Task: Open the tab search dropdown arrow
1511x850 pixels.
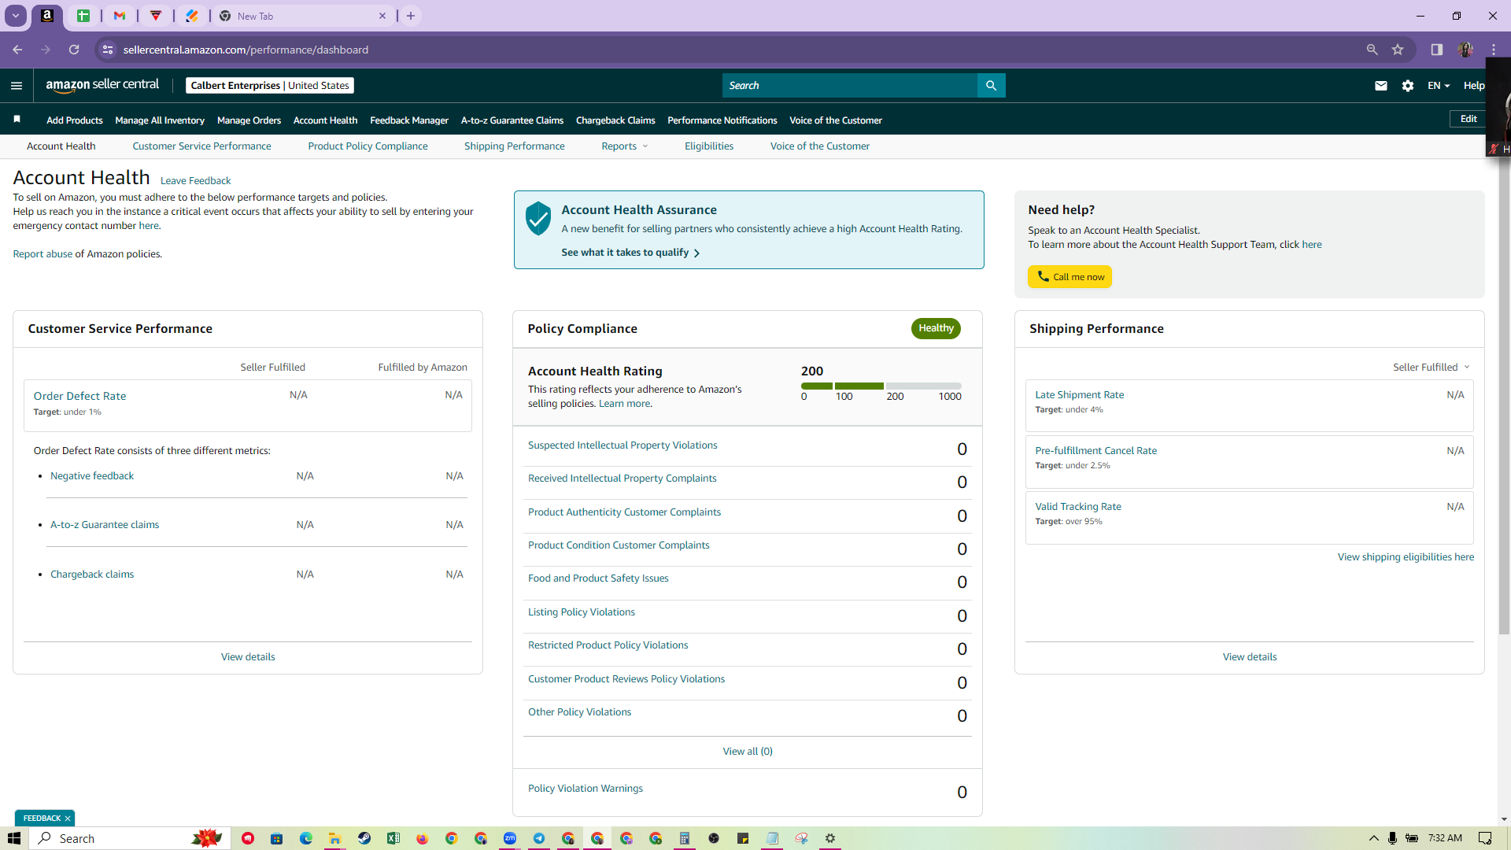Action: (15, 16)
